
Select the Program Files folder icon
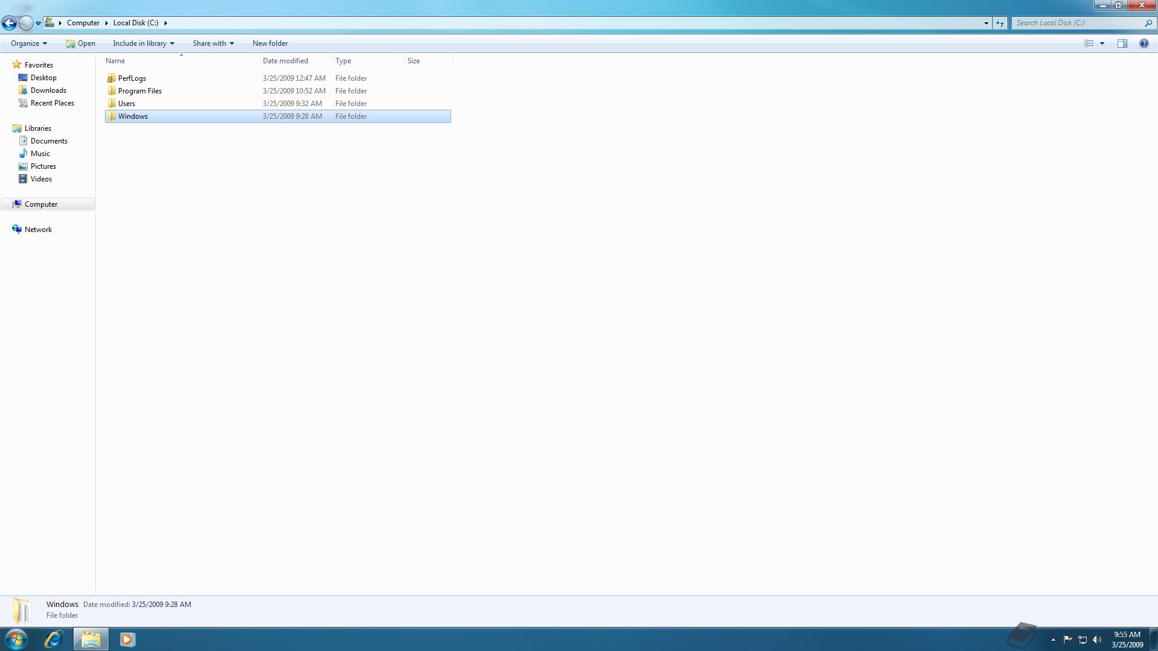pyautogui.click(x=112, y=91)
